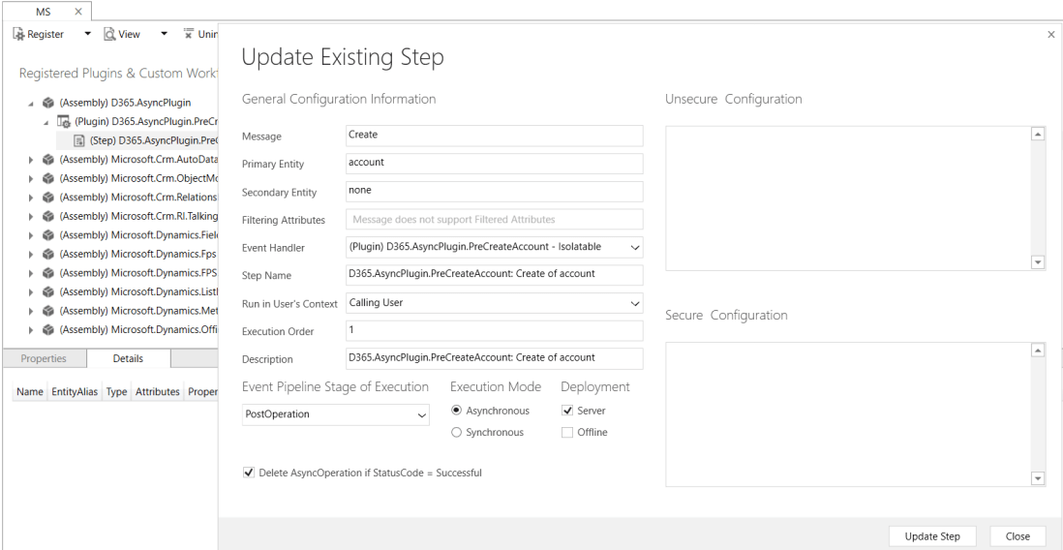This screenshot has height=550, width=1063.
Task: Expand the Microsoft.Crm.AutoData assembly node
Action: pos(31,160)
